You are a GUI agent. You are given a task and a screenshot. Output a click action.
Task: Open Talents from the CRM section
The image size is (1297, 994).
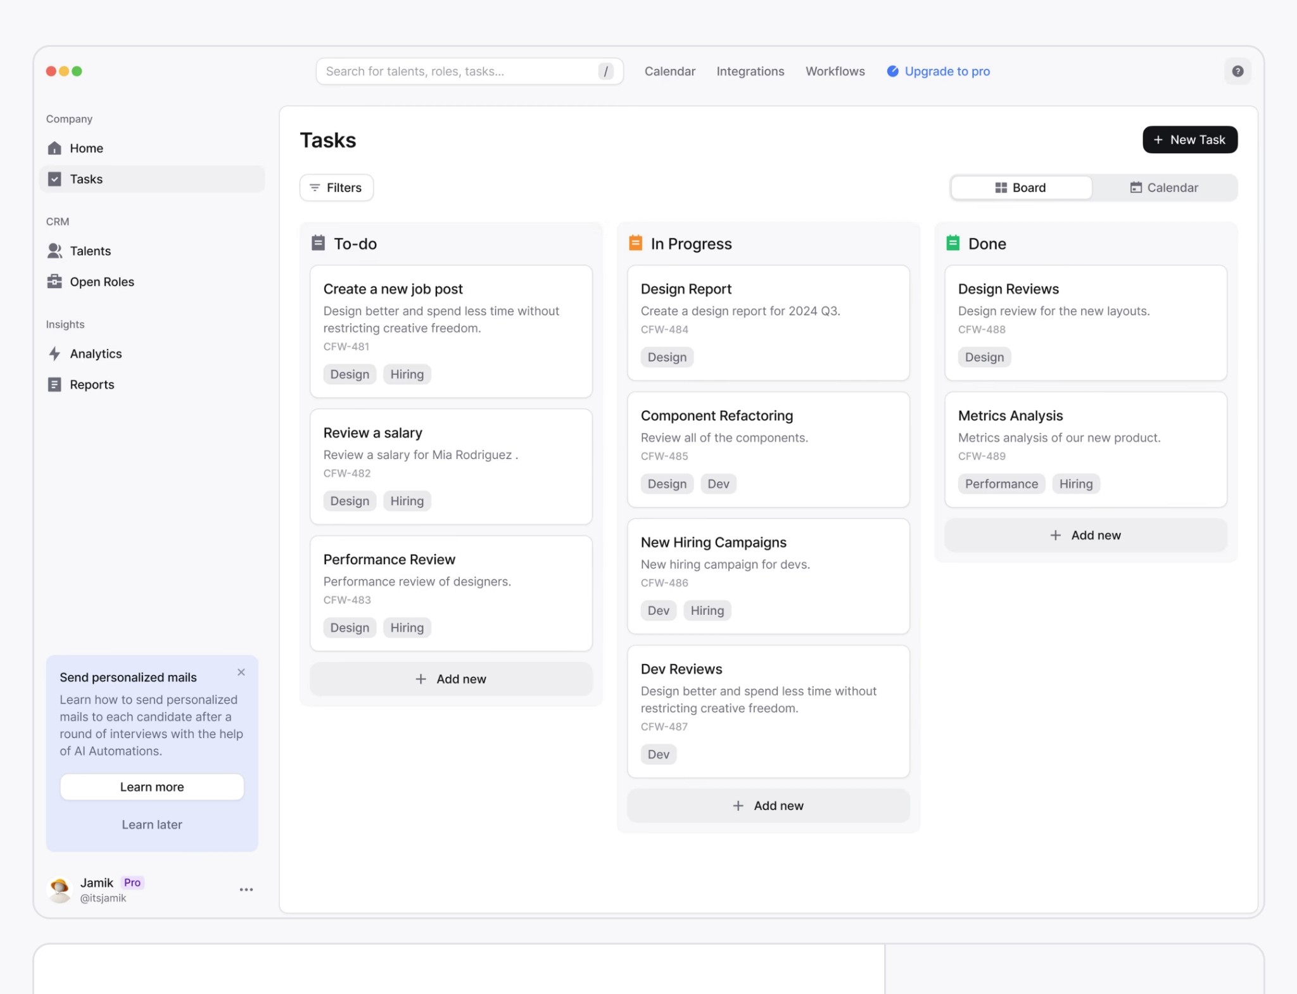pos(90,251)
